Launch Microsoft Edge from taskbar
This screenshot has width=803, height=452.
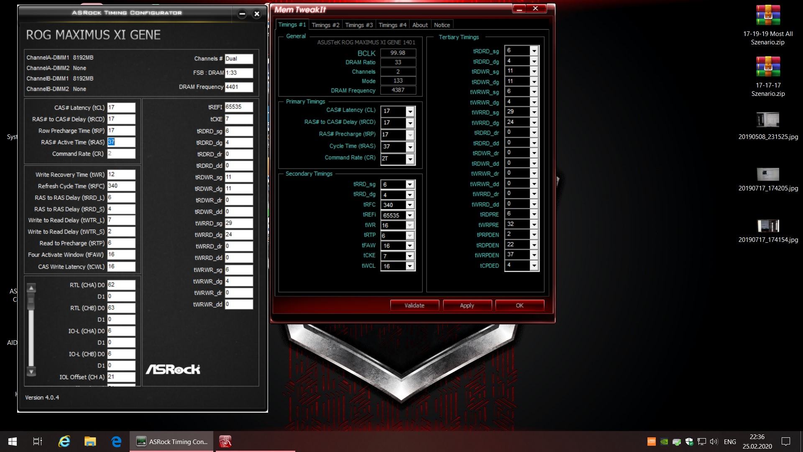(116, 442)
